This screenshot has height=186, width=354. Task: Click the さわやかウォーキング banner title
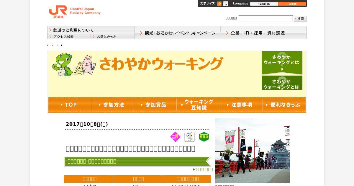tap(161, 63)
